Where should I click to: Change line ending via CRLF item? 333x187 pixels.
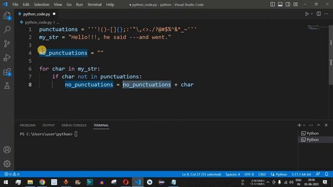coord(262,175)
